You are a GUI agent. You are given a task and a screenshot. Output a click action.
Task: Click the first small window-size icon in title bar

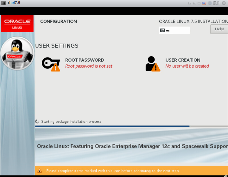click(190, 3)
